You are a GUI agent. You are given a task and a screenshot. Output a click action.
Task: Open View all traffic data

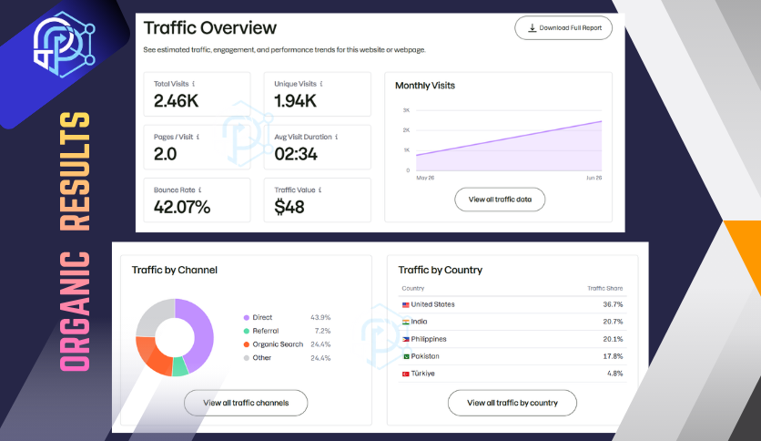[500, 200]
